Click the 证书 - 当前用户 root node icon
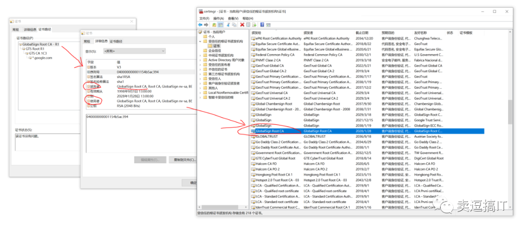Viewport: 524px width, 229px height. pyautogui.click(x=200, y=32)
